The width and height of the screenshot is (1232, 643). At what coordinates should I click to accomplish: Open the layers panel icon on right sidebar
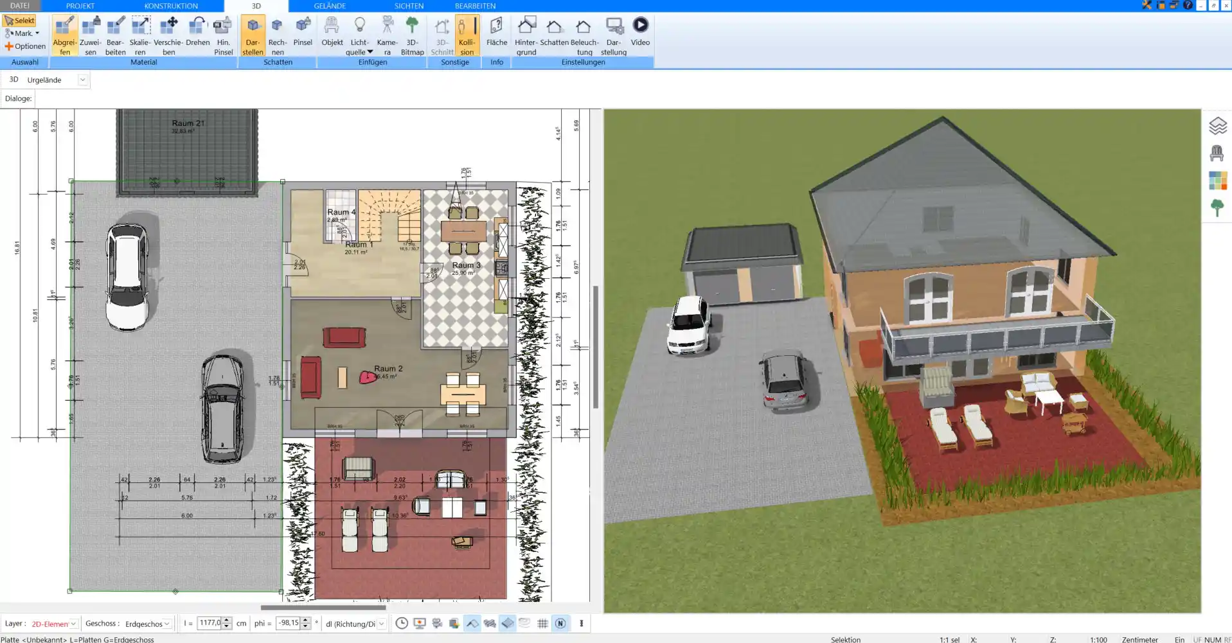(1218, 126)
